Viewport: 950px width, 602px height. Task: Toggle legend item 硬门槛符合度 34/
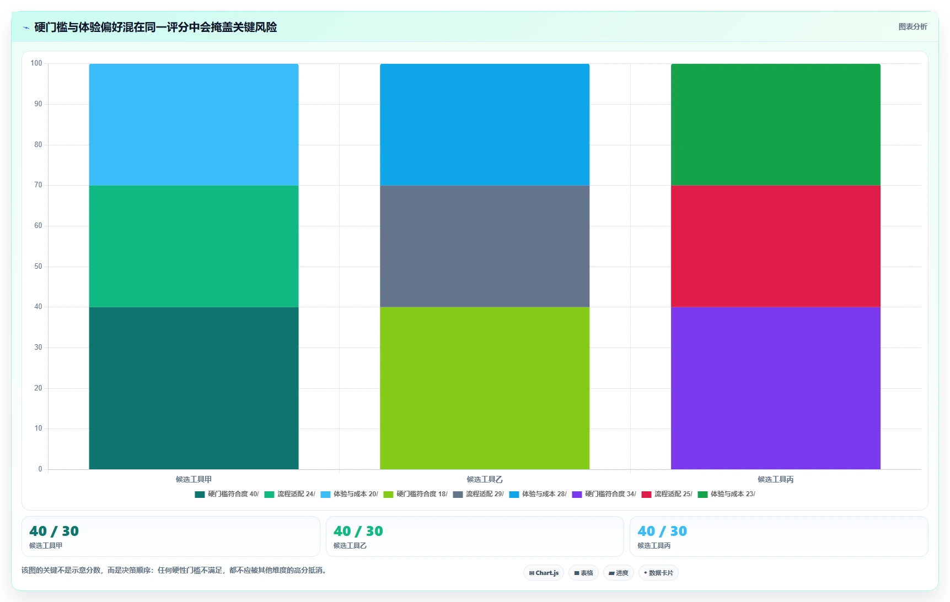604,494
